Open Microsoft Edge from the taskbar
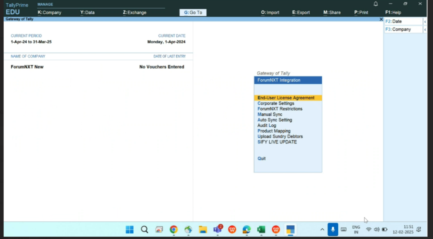This screenshot has height=239, width=433. click(x=246, y=230)
